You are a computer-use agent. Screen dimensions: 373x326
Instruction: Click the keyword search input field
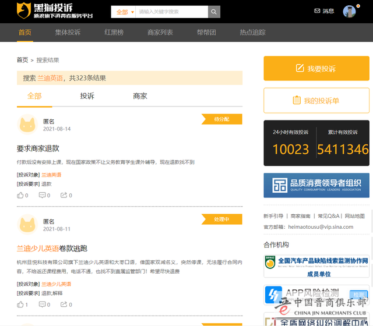tap(171, 12)
